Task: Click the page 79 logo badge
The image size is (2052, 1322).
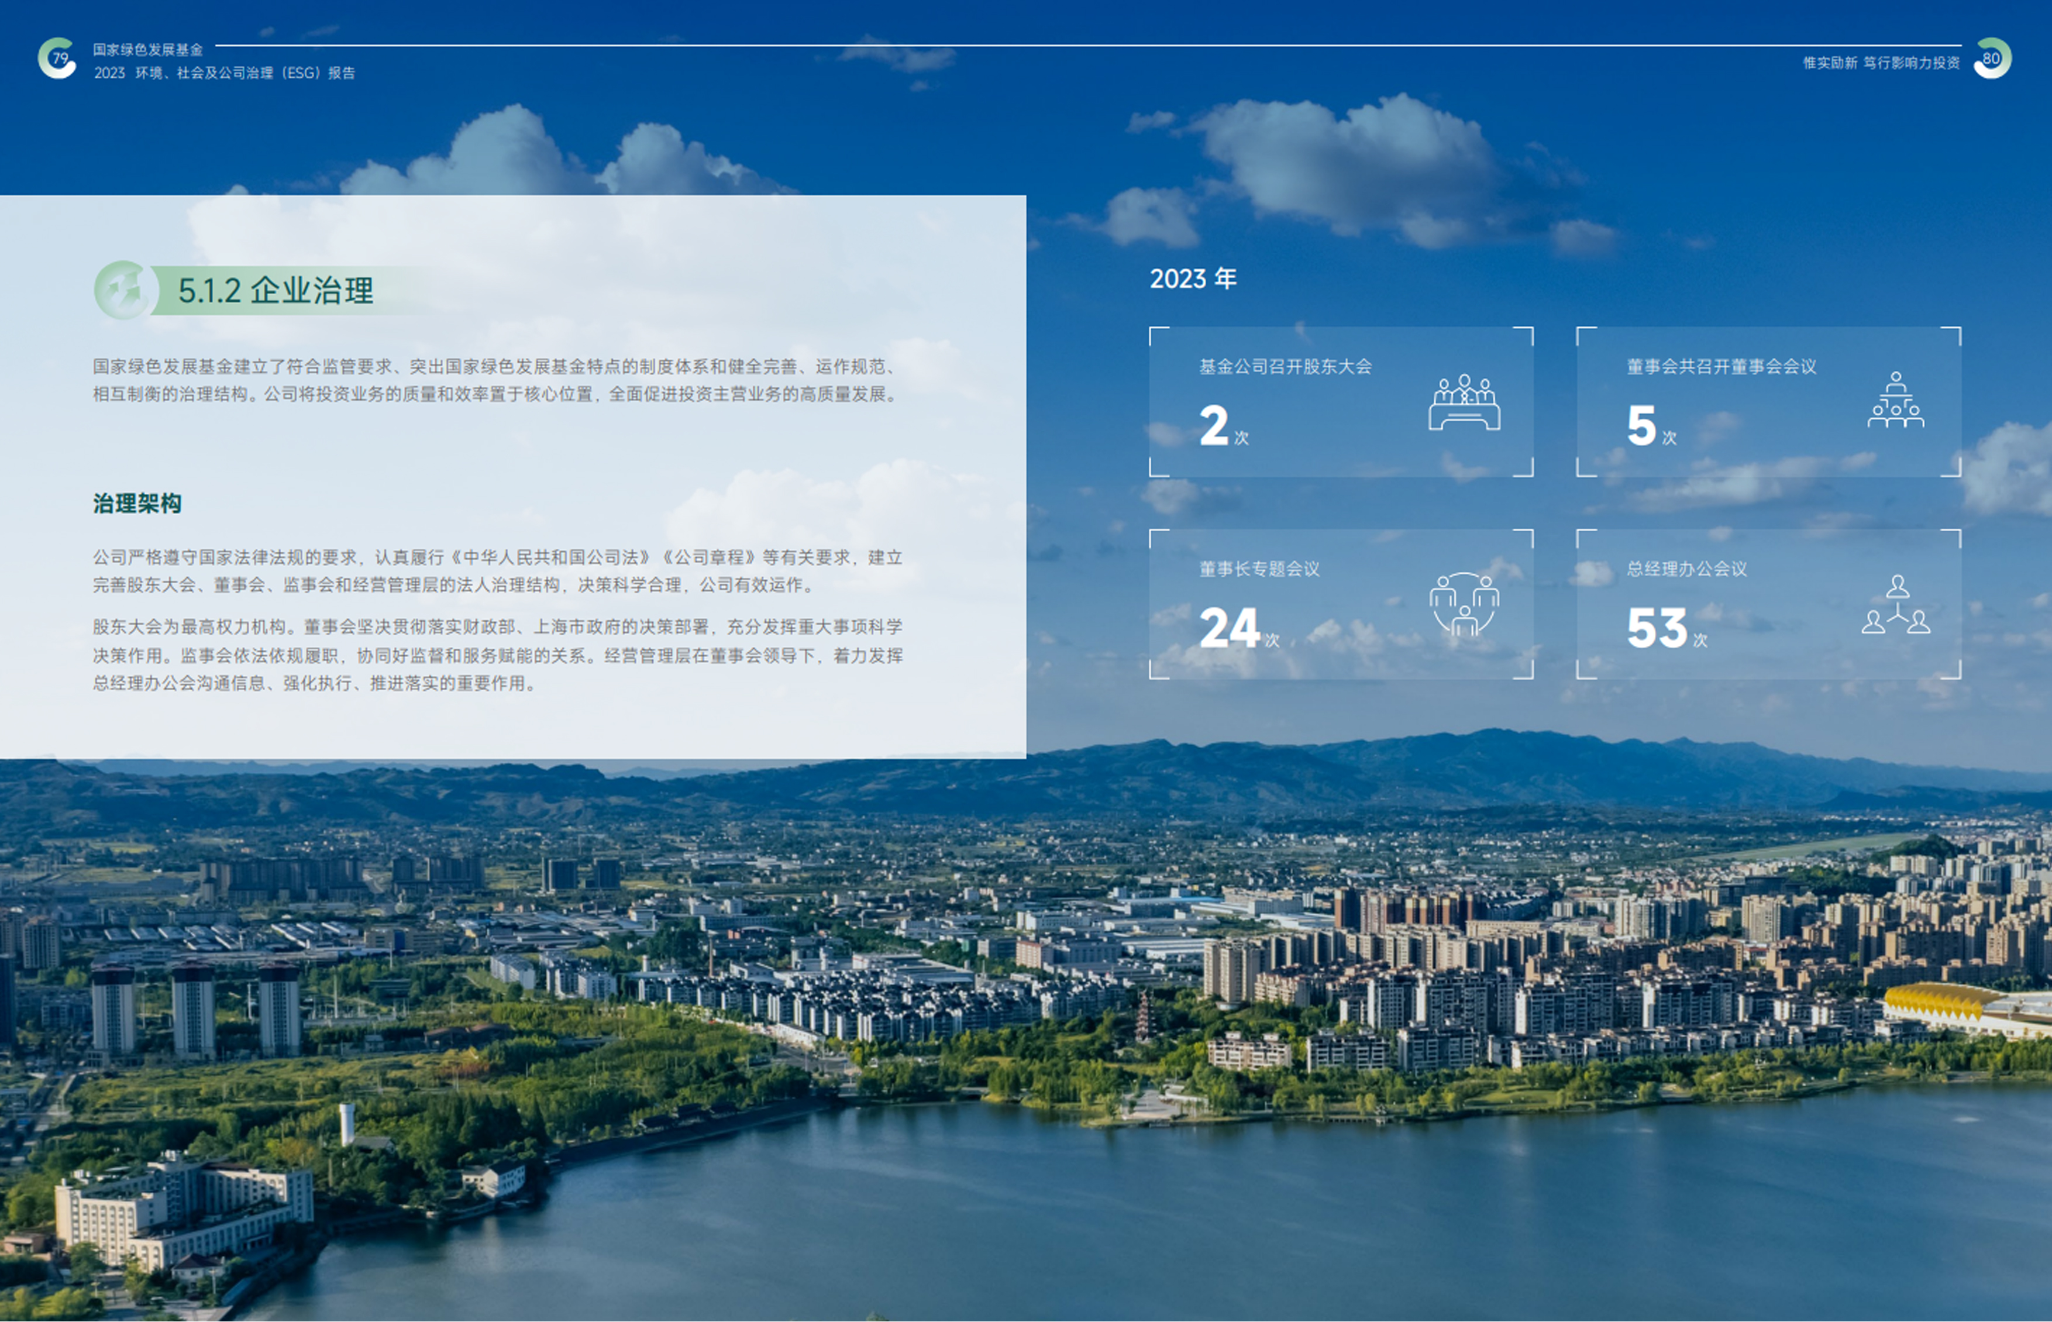Action: [57, 58]
